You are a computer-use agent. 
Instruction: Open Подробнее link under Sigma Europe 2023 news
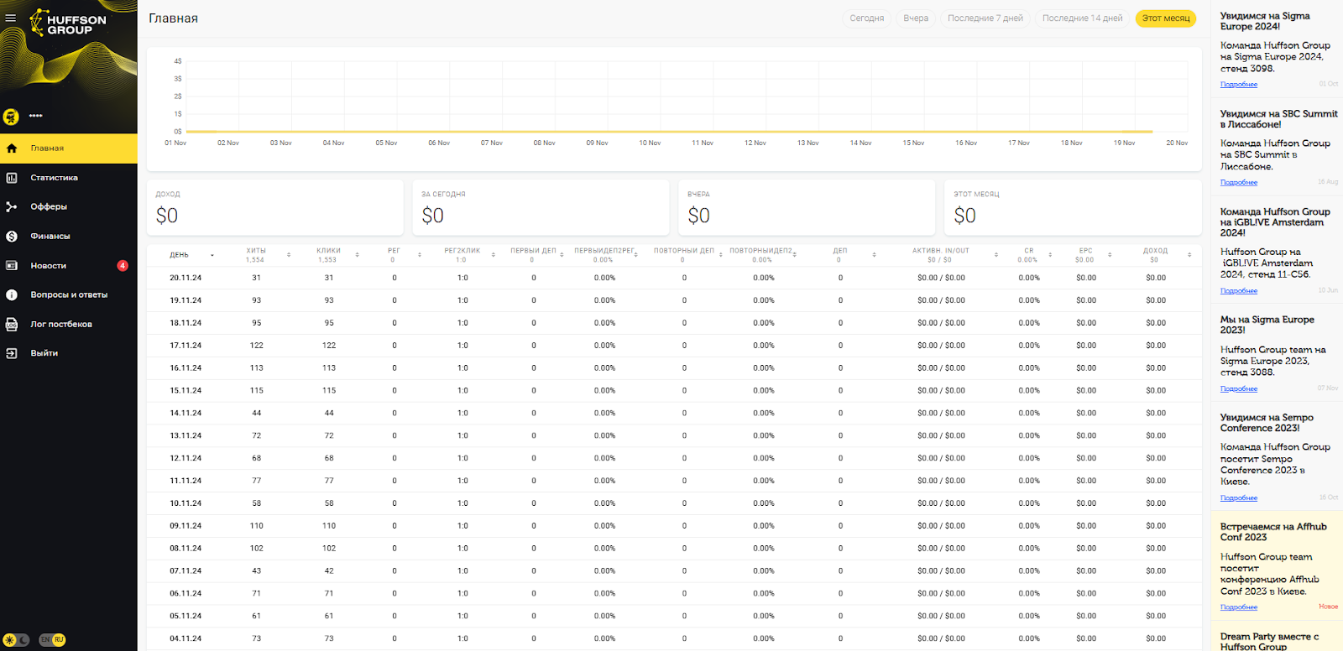point(1239,389)
